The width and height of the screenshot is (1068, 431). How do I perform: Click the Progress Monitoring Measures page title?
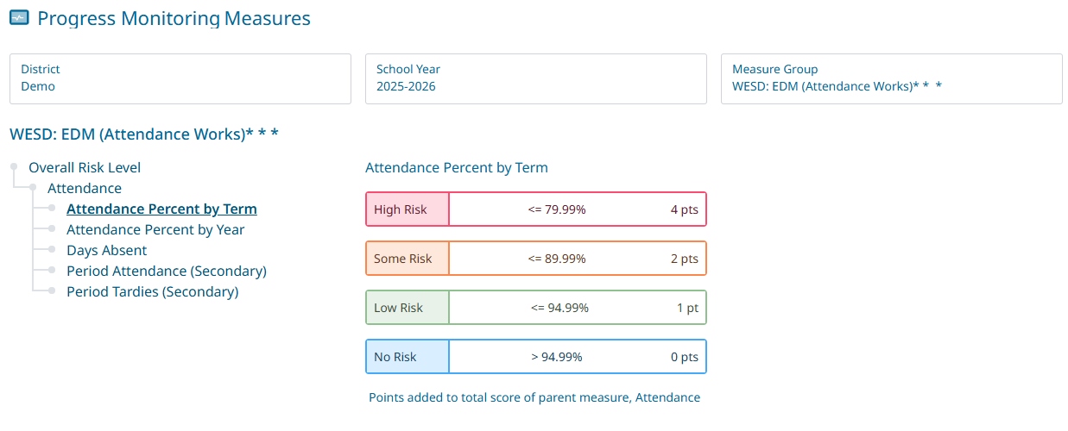point(174,17)
